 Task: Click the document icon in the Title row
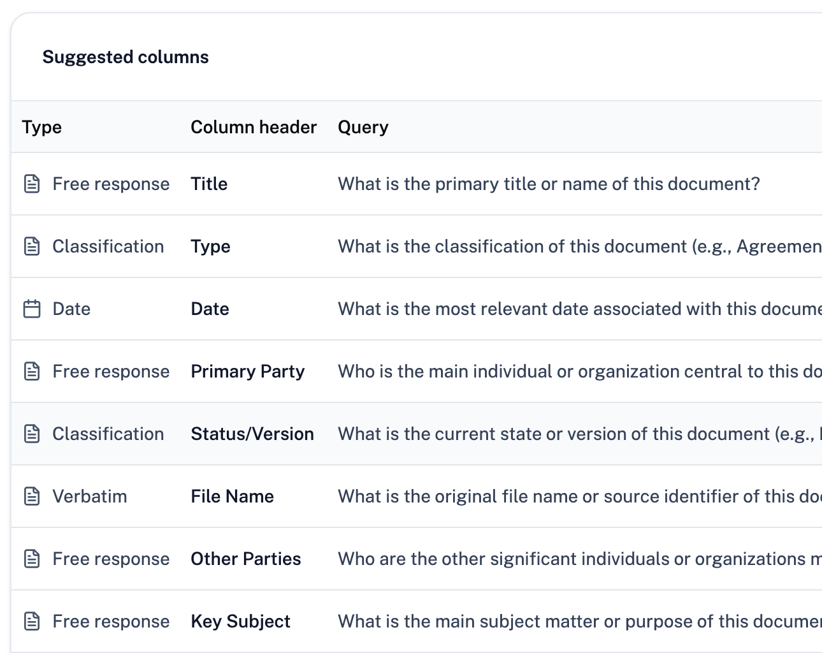(32, 184)
